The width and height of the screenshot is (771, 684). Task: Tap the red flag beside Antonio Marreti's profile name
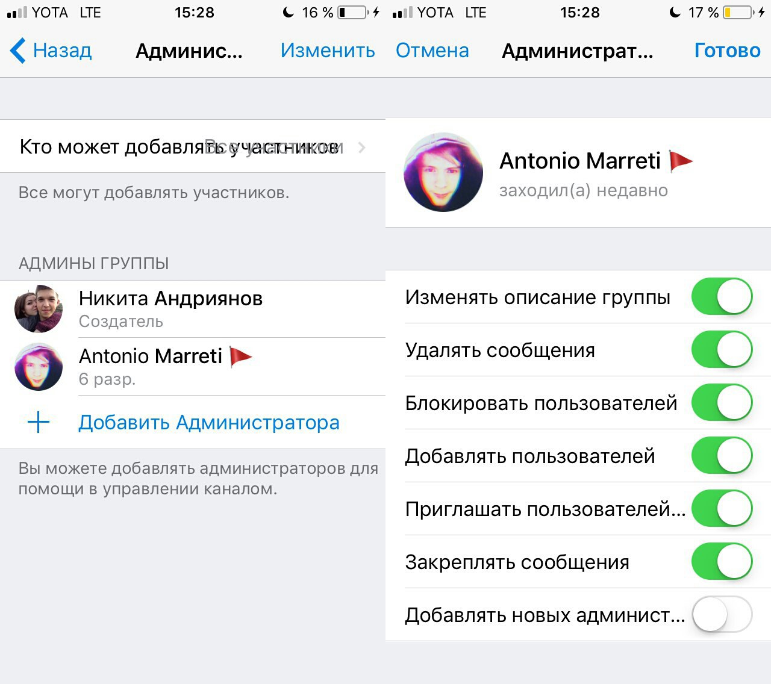tap(681, 161)
